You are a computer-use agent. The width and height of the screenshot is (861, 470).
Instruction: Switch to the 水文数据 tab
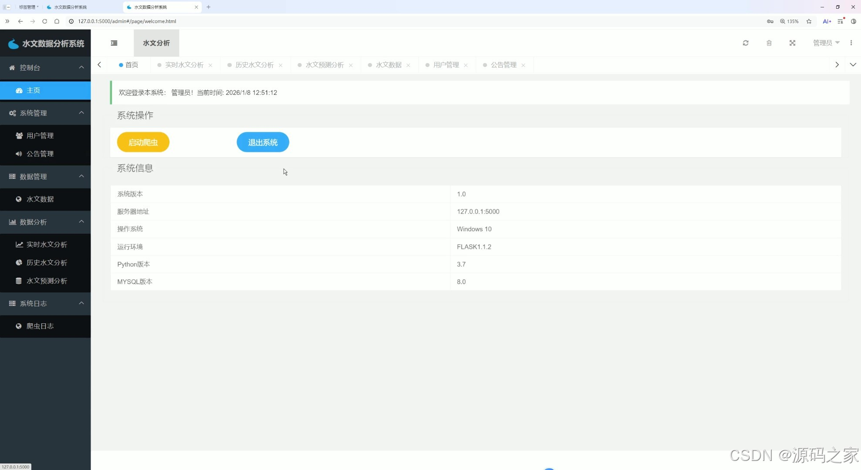[388, 65]
